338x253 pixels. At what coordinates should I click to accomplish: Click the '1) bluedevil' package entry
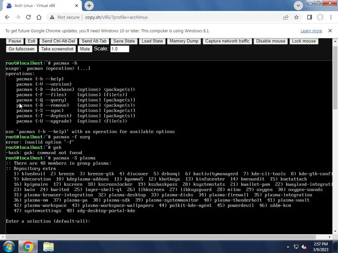coord(29,174)
